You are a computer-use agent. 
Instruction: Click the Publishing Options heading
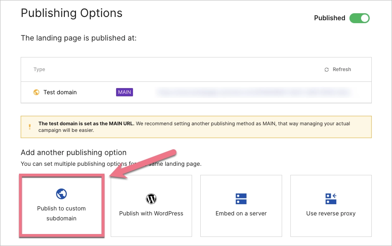coord(72,13)
